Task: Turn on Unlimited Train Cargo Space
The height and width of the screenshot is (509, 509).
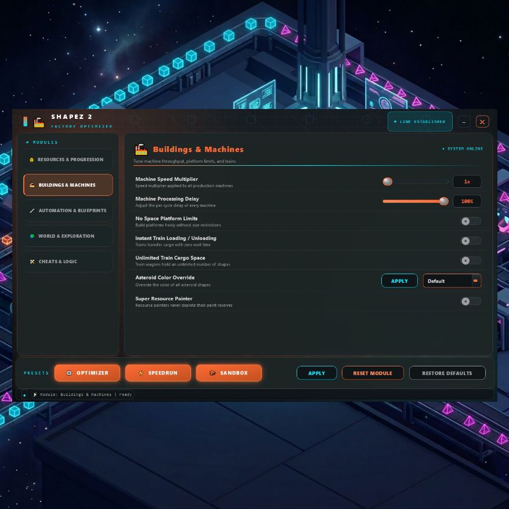Action: pyautogui.click(x=471, y=261)
